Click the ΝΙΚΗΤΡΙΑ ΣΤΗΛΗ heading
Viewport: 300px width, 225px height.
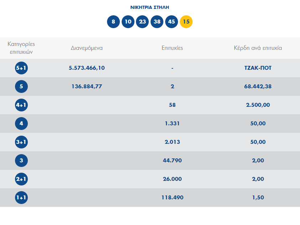150,7
